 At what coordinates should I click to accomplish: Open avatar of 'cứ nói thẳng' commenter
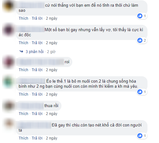(9, 5)
